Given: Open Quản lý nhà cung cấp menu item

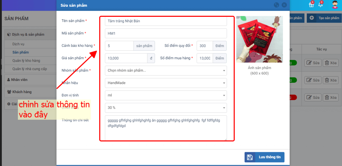Looking at the screenshot, I should pos(30,69).
